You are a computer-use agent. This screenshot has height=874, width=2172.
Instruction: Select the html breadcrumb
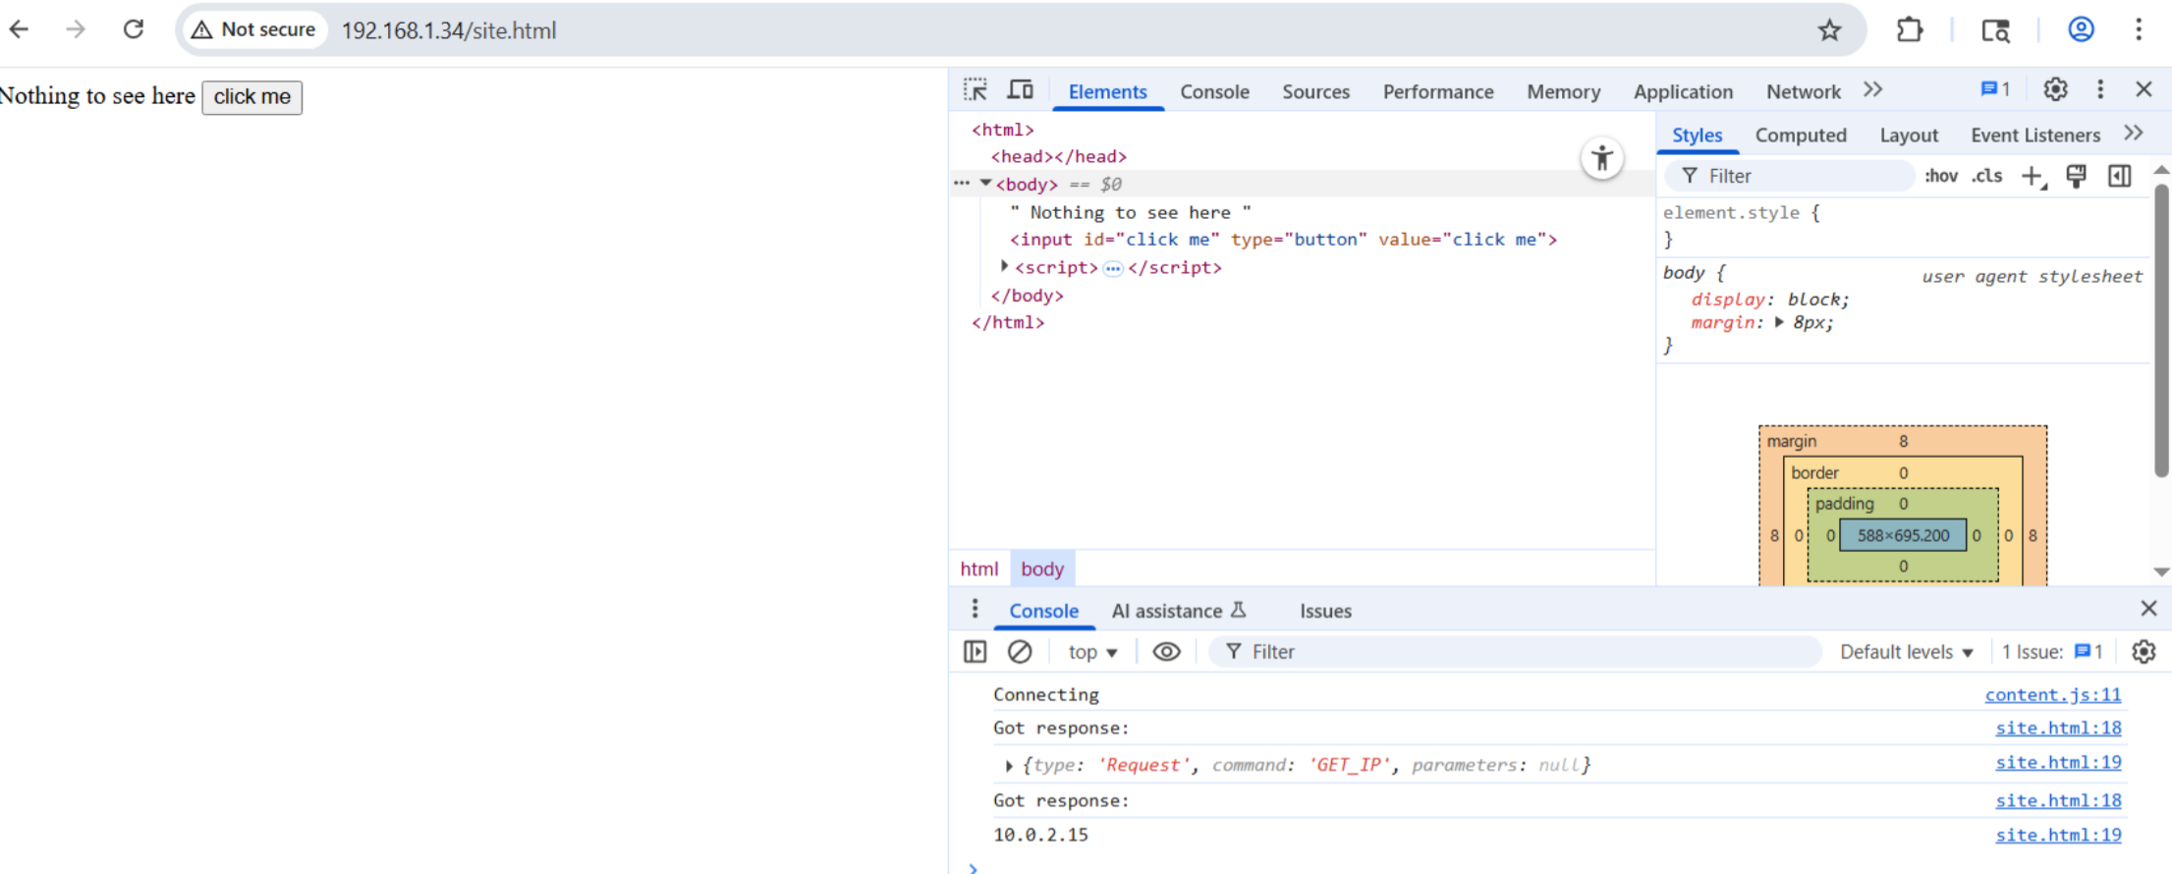(978, 569)
